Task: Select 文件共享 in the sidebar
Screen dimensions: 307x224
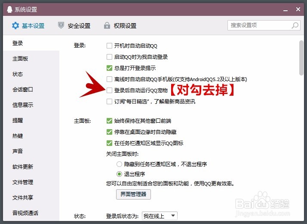Action: point(31,197)
